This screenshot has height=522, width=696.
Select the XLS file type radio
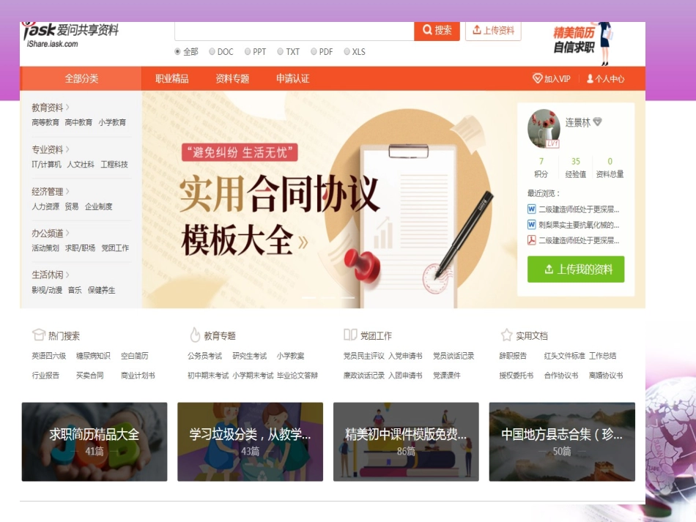tap(347, 51)
